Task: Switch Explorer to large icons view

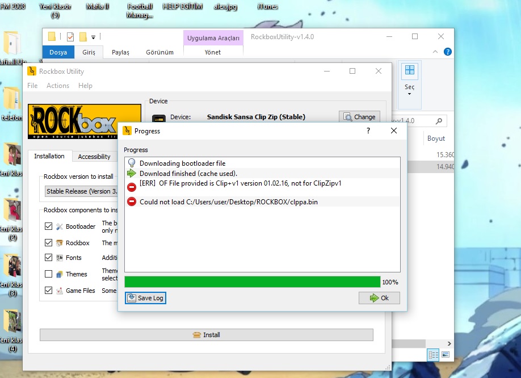Action: point(446,355)
